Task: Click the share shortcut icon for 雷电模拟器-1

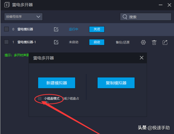Action: (165, 42)
